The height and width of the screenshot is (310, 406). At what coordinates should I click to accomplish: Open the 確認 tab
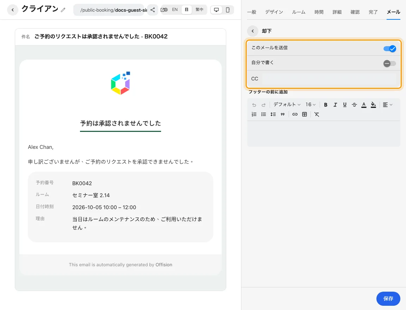(x=355, y=12)
